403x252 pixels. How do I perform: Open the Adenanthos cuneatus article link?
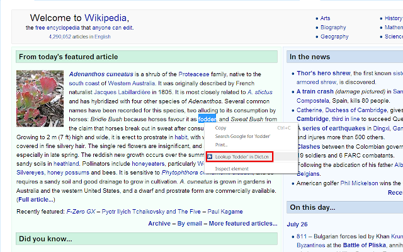101,74
